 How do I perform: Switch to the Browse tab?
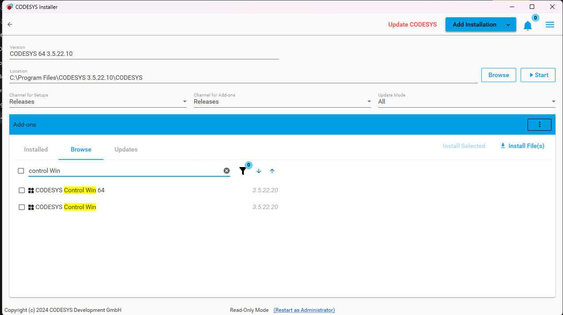[x=81, y=149]
